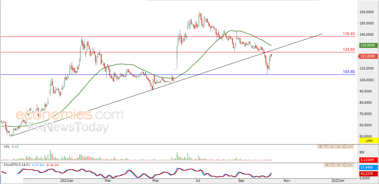Close the VOL indicator pane
This screenshot has height=184, width=379.
[320, 146]
